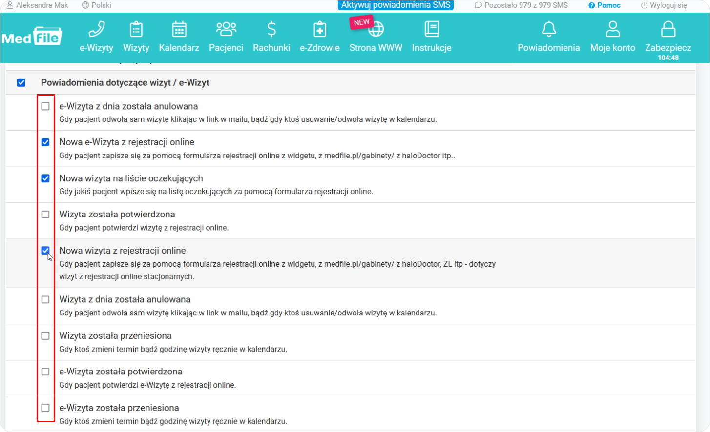The height and width of the screenshot is (432, 710).
Task: Enable Wizyta z dnia została anulowana
Action: (45, 299)
